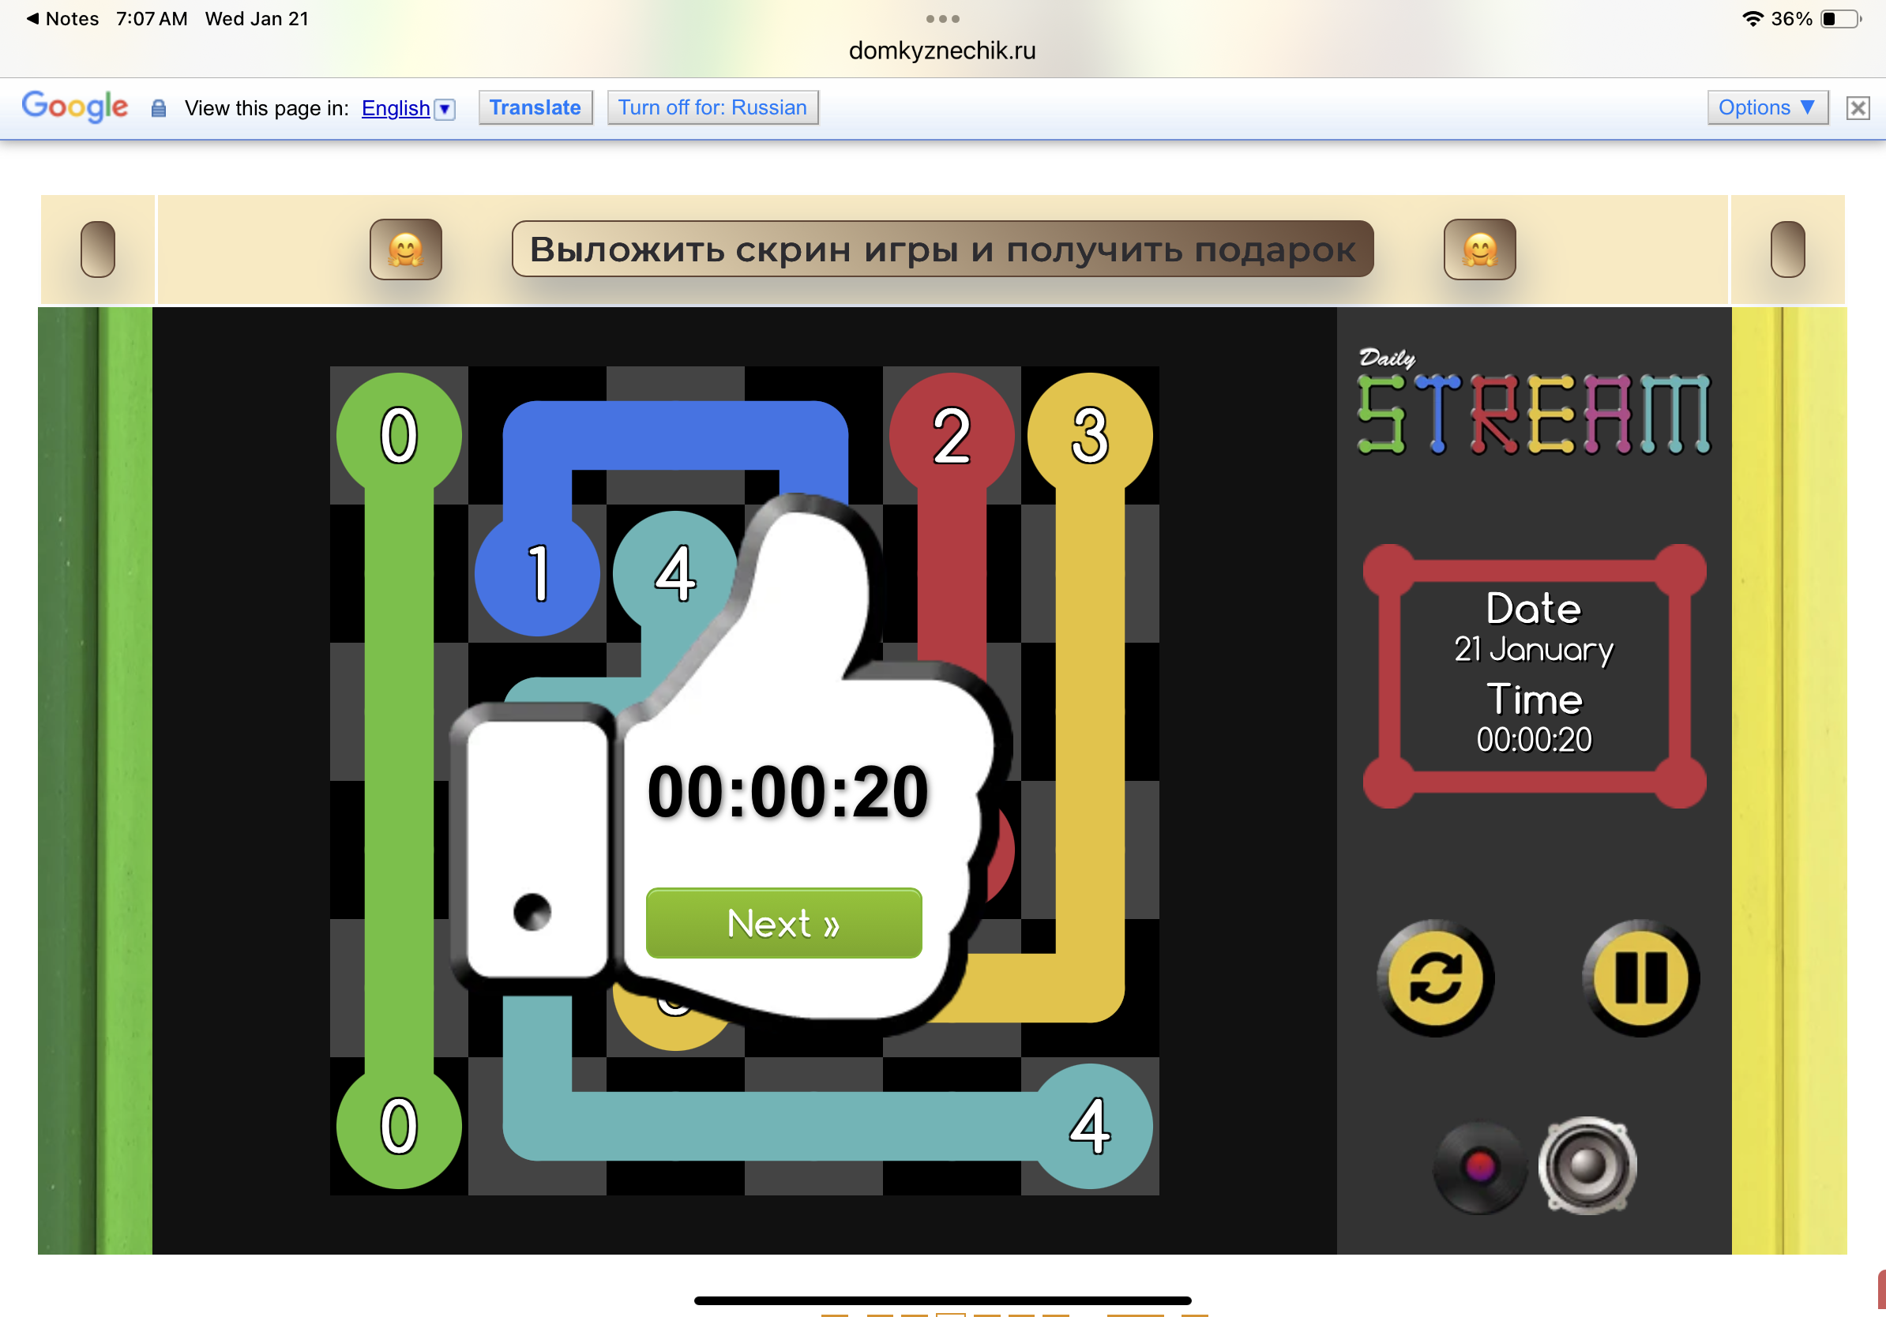Click the Russian share screenshot banner
This screenshot has width=1886, height=1317.
tap(942, 250)
